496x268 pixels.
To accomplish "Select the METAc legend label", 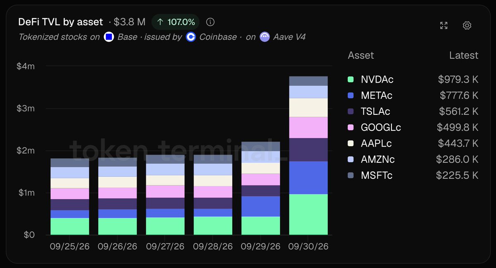I will (x=376, y=95).
